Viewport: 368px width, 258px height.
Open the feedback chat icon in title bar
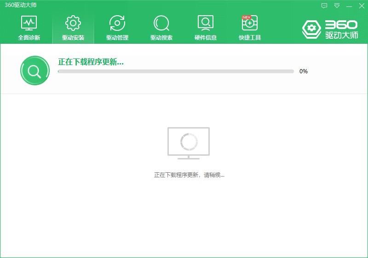tap(324, 6)
